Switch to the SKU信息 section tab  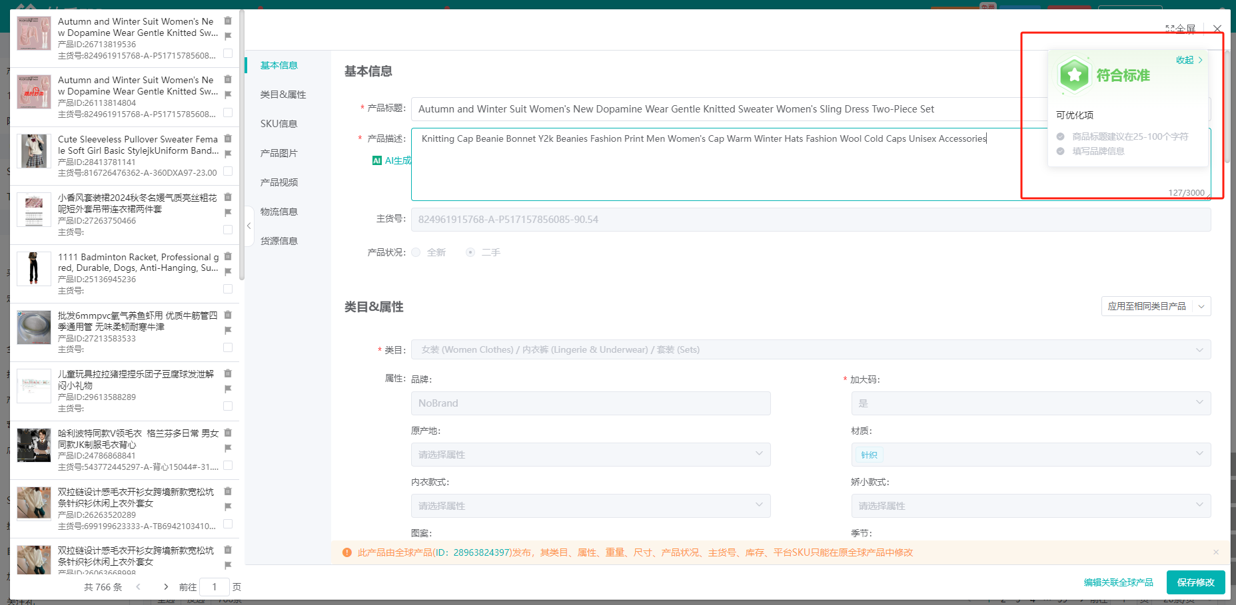coord(279,124)
